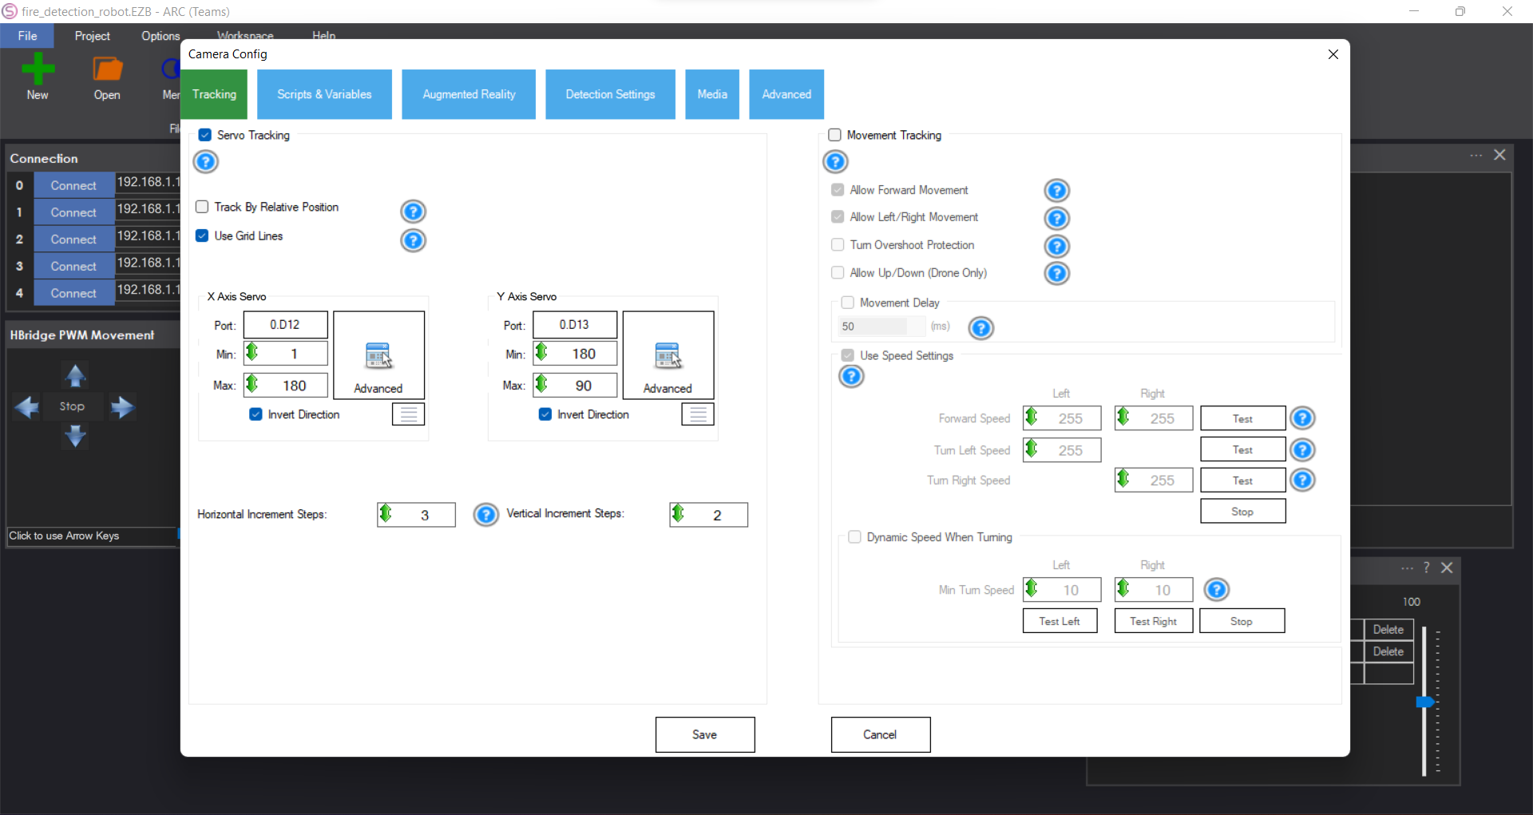This screenshot has width=1533, height=815.
Task: Check Turn Overshoot Protection
Action: point(838,244)
